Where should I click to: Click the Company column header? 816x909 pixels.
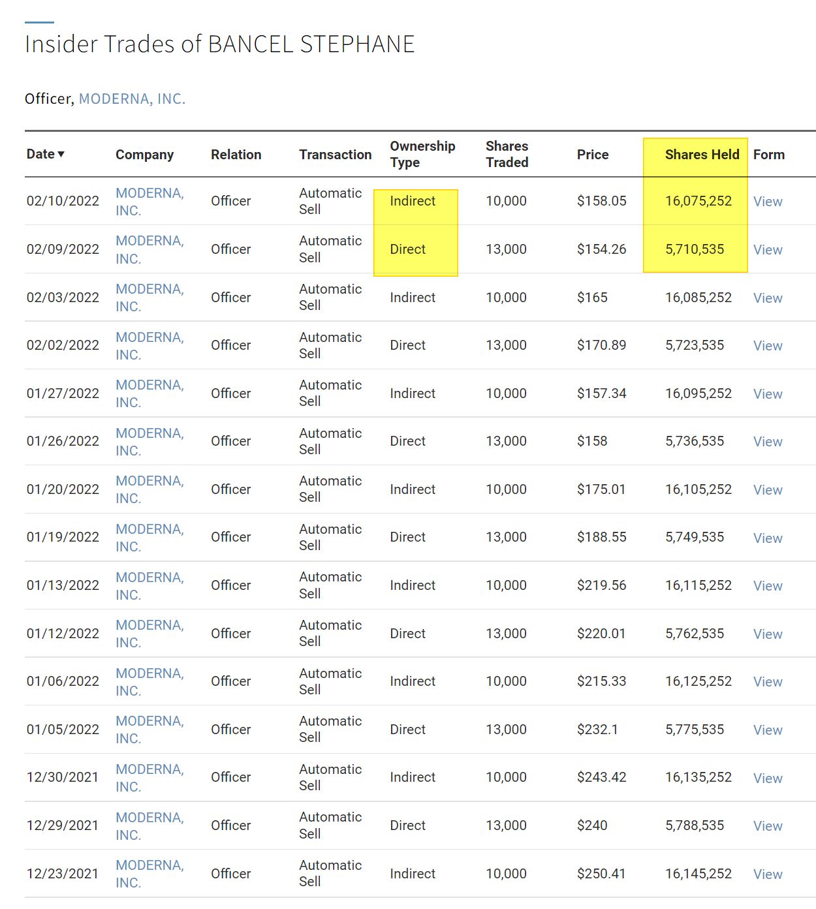[144, 155]
